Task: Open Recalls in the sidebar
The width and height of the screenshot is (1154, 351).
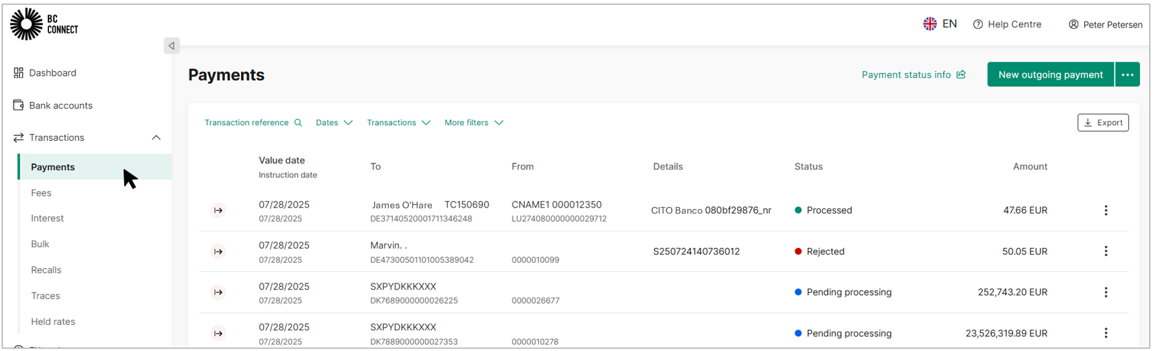Action: coord(46,270)
